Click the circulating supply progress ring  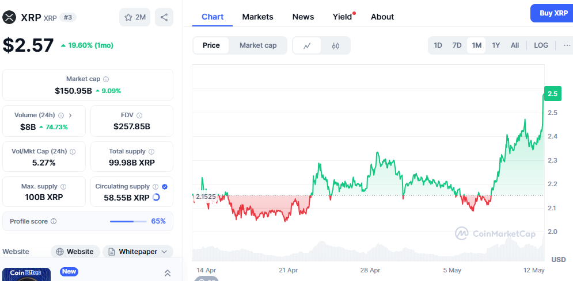[x=156, y=198]
